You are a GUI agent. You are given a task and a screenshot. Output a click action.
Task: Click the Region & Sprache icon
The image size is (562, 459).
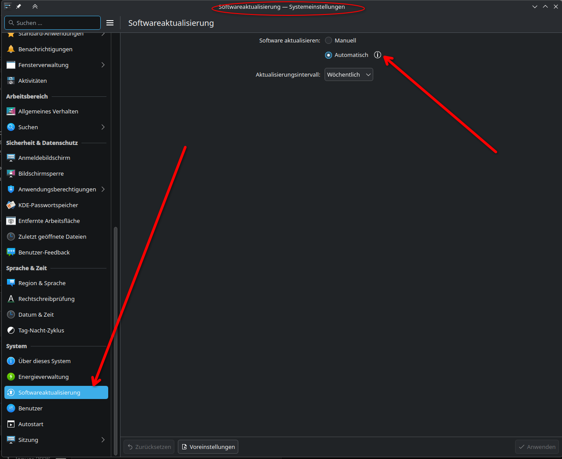click(x=11, y=283)
